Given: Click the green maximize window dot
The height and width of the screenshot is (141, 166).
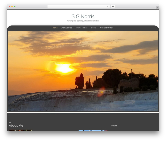Looking at the screenshot, I should click(15, 6).
